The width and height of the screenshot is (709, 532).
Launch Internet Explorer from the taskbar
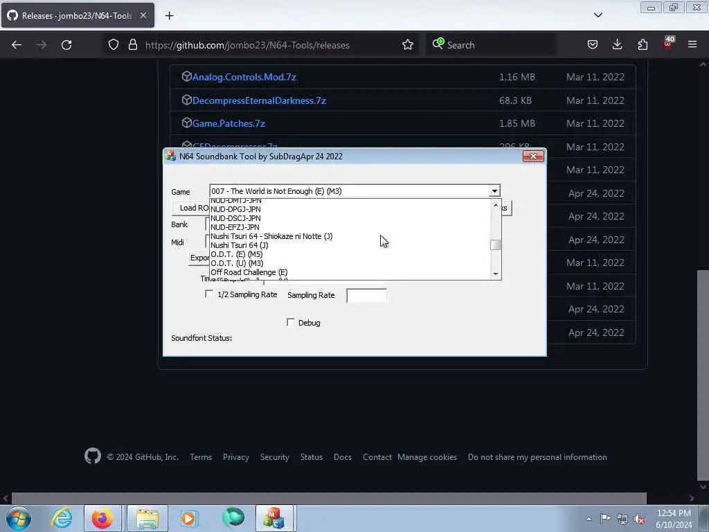[x=62, y=518]
